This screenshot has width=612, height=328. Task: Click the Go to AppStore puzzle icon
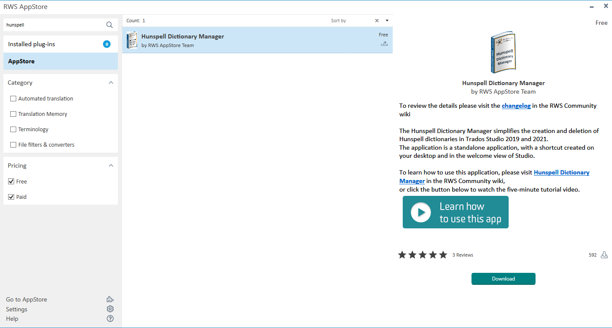tap(110, 299)
